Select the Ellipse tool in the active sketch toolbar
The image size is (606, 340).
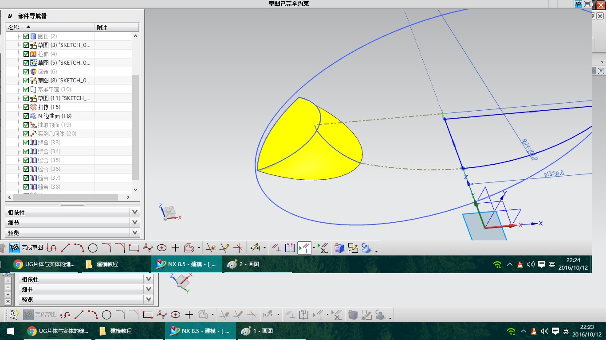pyautogui.click(x=161, y=248)
